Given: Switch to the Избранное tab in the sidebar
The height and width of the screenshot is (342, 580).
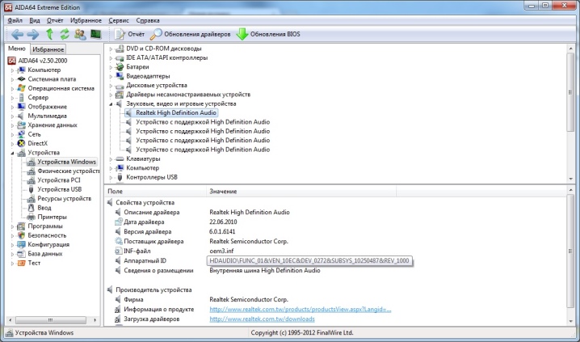Looking at the screenshot, I should 48,49.
